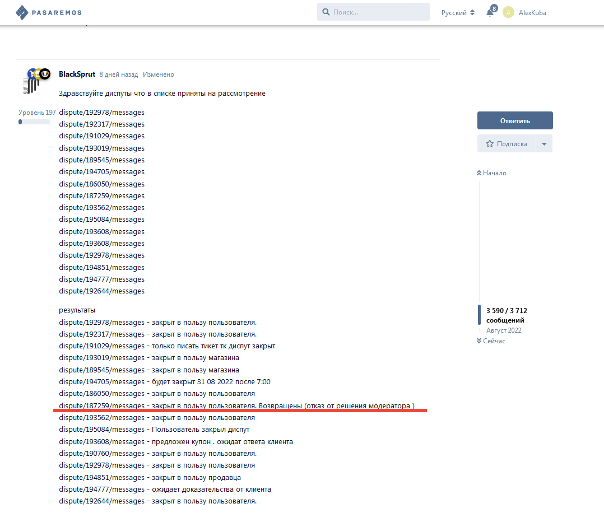Open the Русский language dropdown
This screenshot has height=513, width=604.
[458, 13]
